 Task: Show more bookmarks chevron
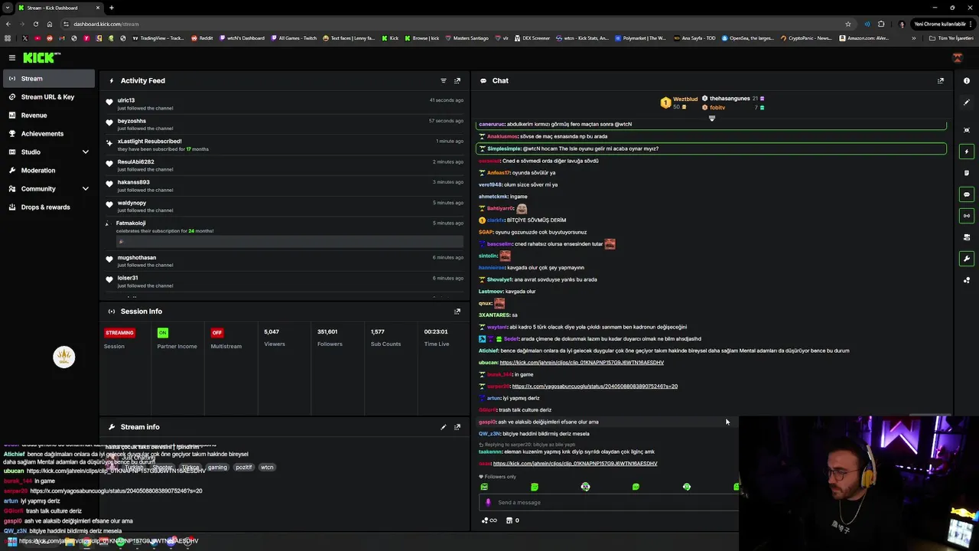pyautogui.click(x=913, y=38)
